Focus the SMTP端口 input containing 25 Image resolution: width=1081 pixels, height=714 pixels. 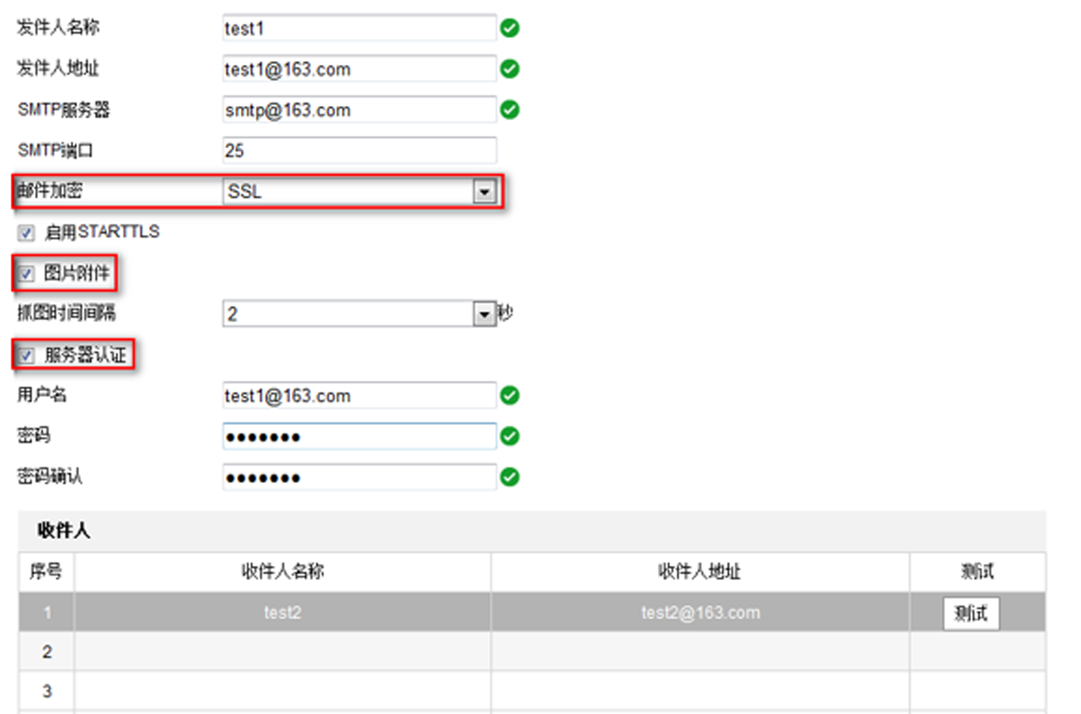click(x=359, y=151)
